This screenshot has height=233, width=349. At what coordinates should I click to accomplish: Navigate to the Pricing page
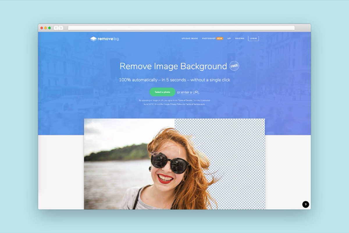(240, 38)
